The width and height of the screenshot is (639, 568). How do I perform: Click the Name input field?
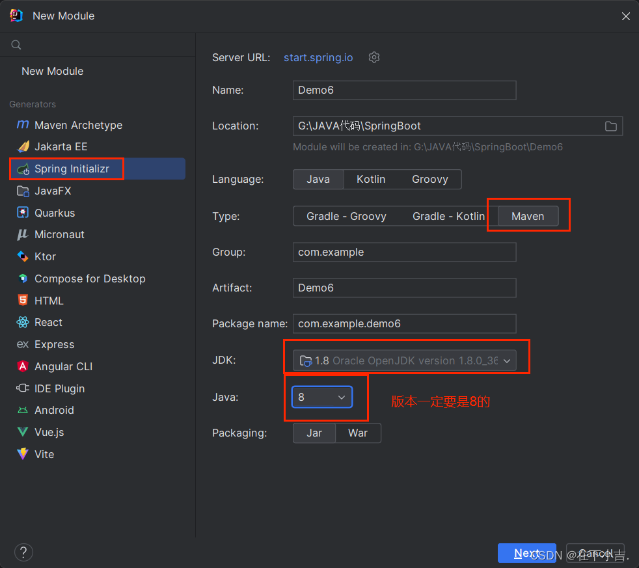tap(404, 90)
